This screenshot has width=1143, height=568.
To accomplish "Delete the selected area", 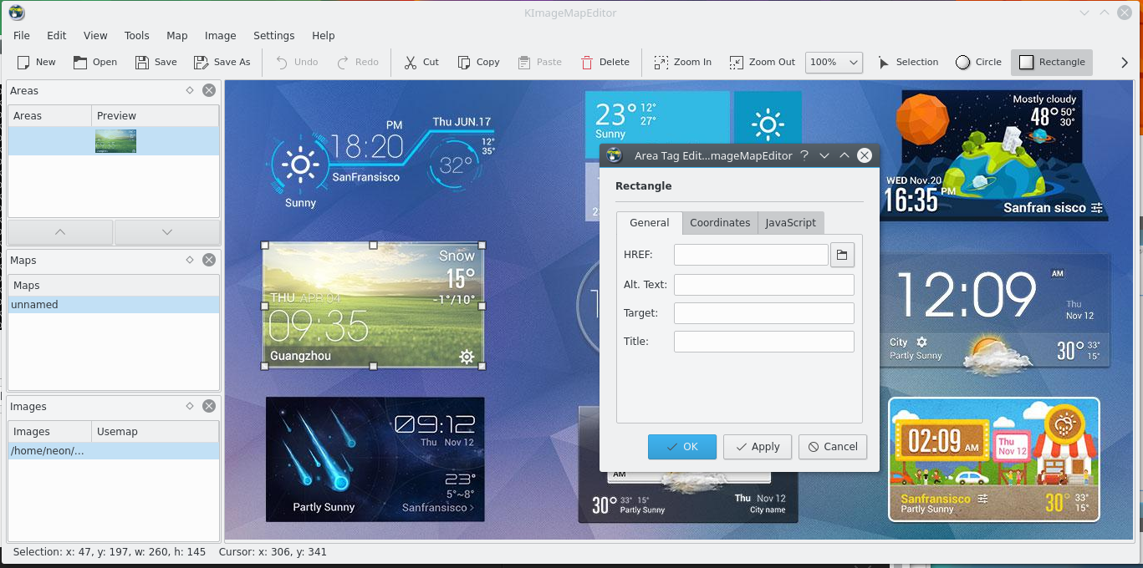I will pos(605,62).
